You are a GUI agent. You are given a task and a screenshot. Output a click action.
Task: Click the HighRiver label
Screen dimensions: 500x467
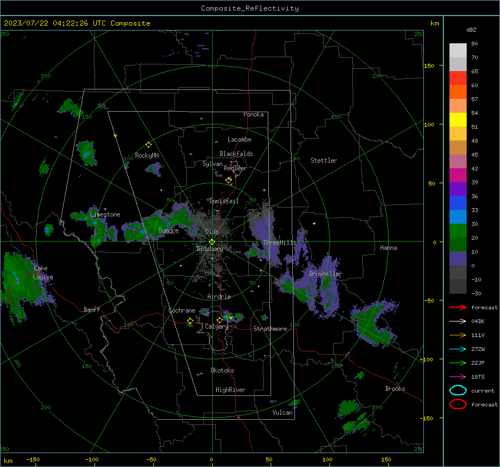[x=231, y=390]
